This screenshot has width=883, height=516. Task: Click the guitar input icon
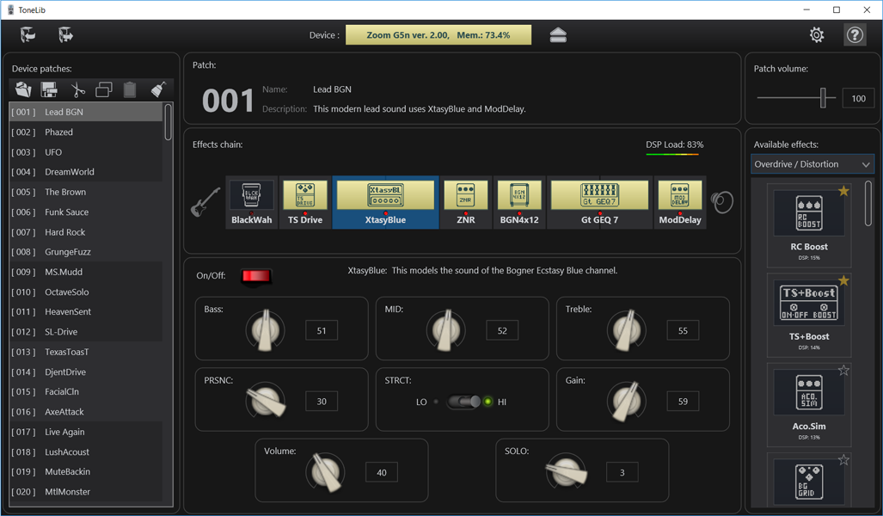point(206,202)
